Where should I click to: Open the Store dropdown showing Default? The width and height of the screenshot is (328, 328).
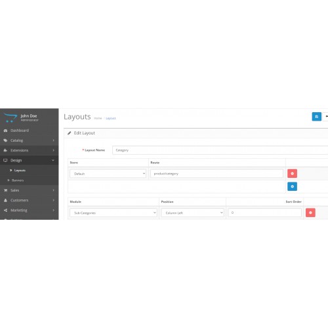(108, 174)
